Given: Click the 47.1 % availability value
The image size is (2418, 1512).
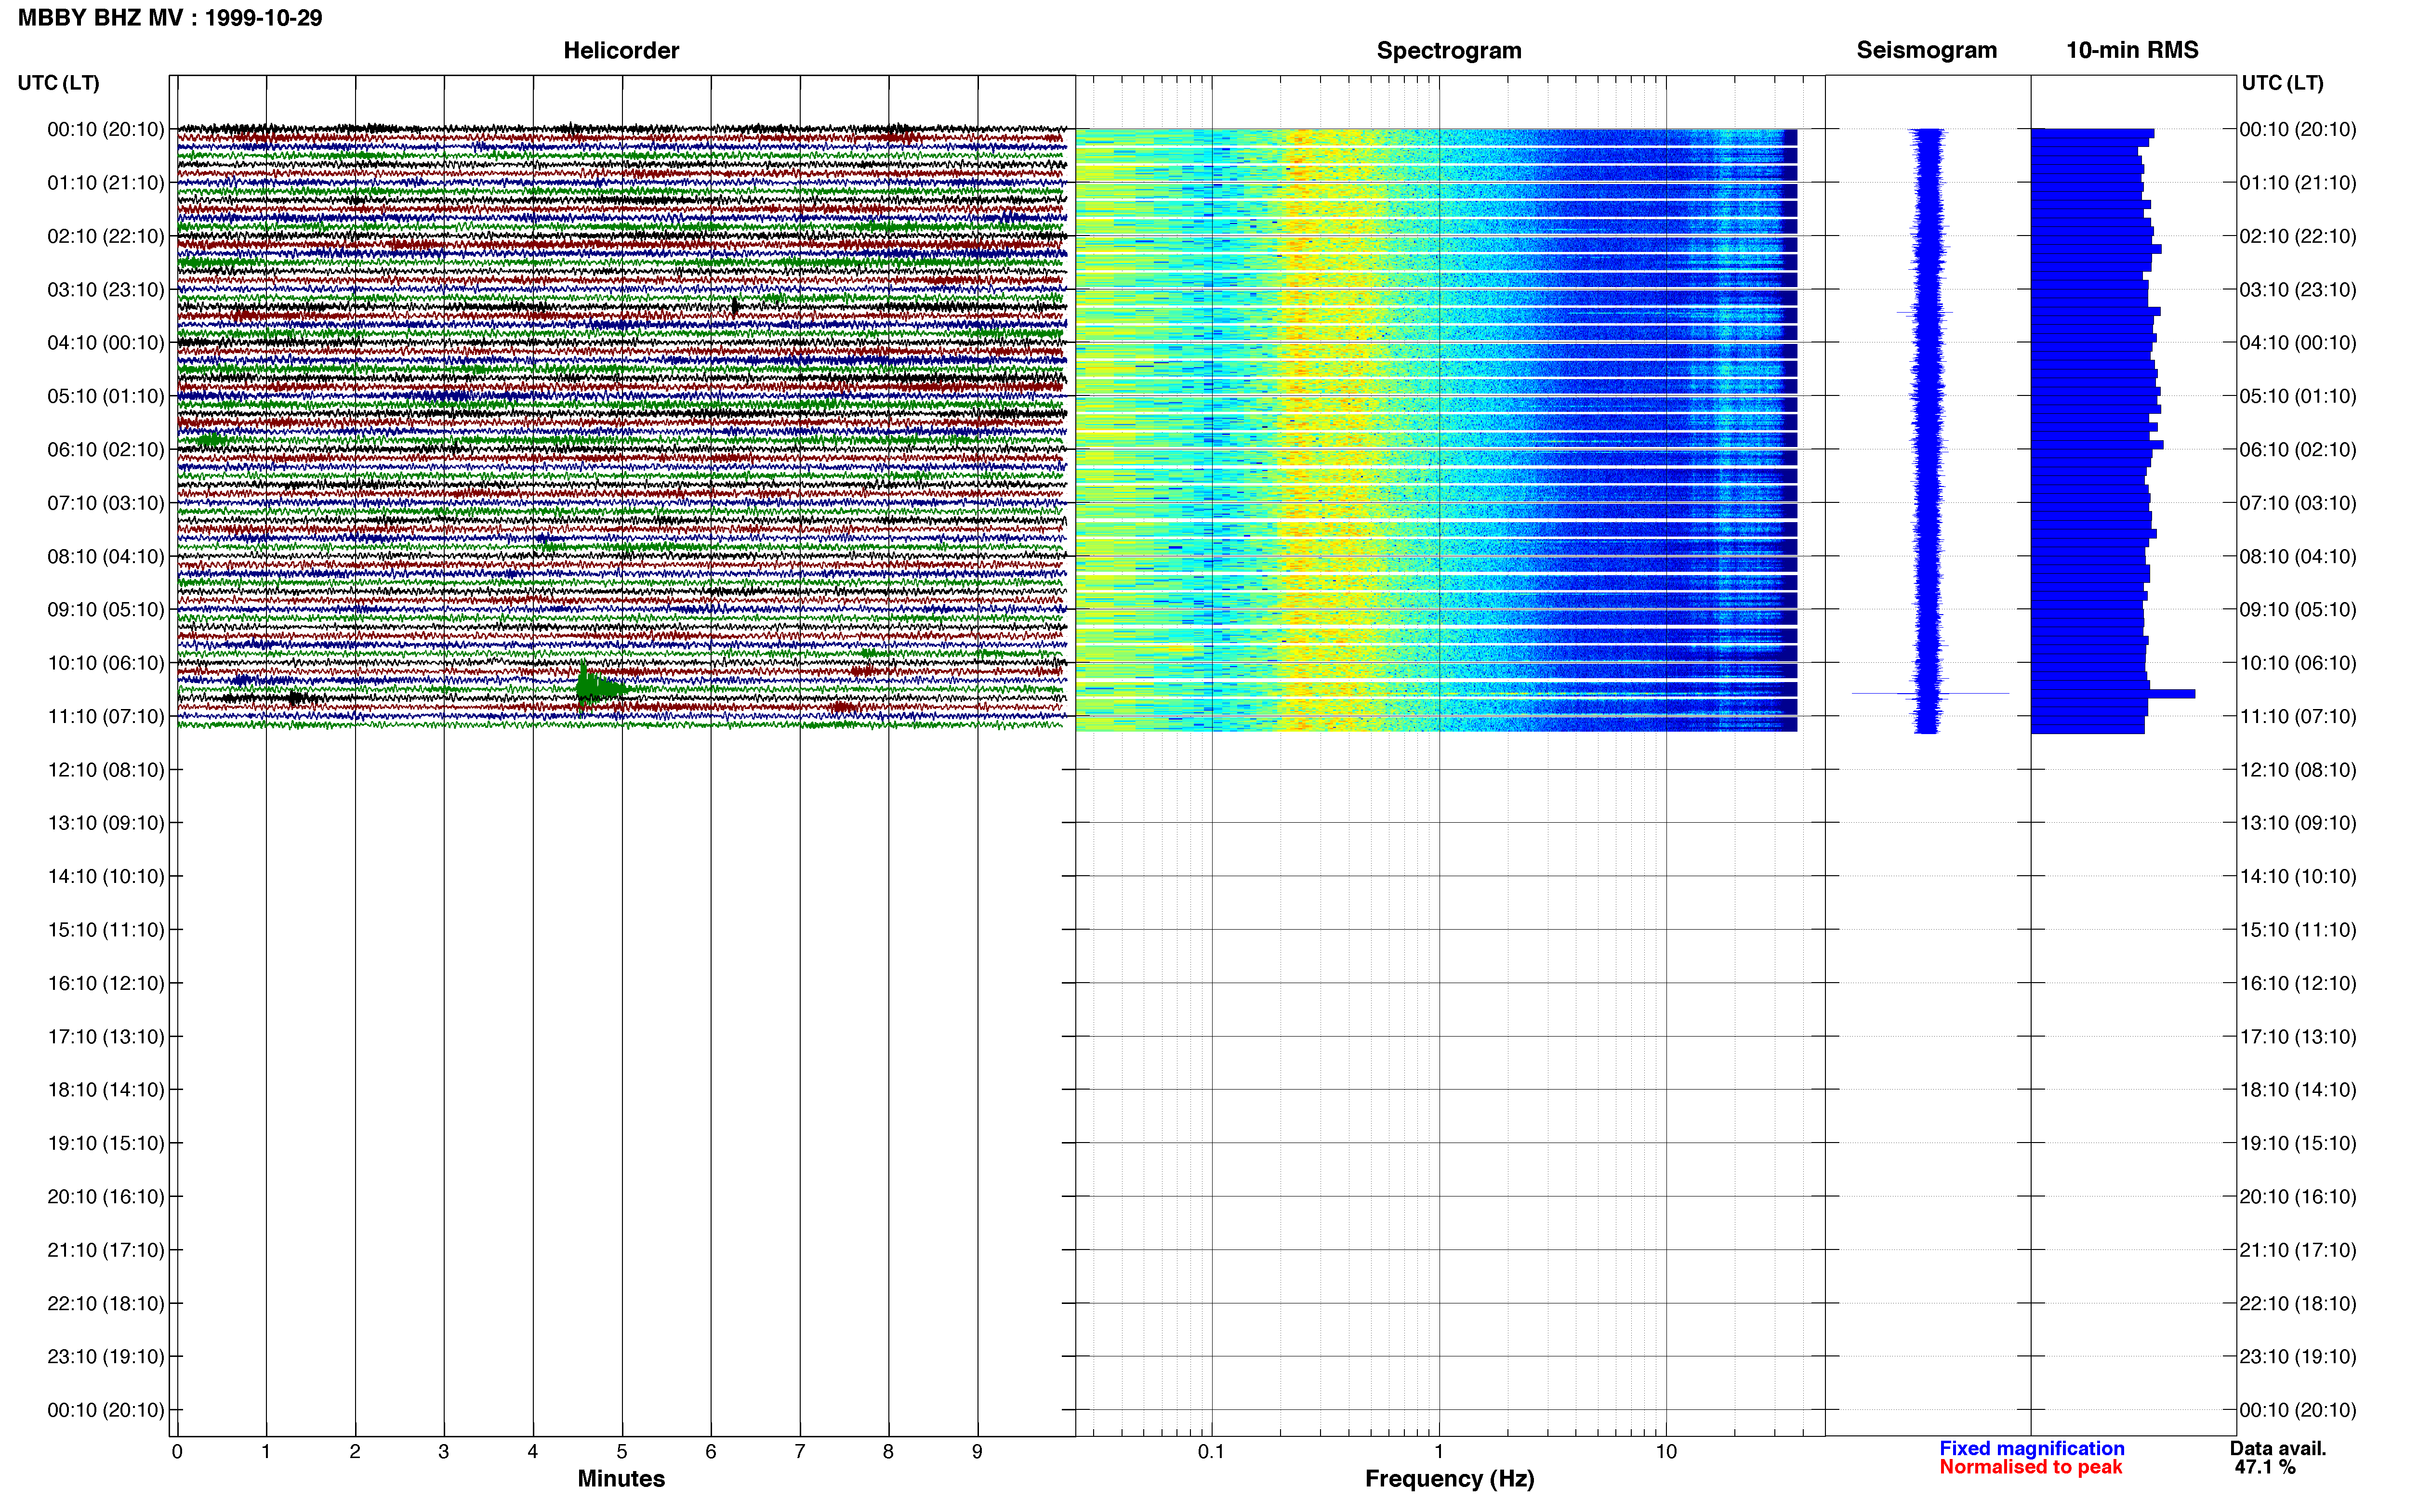Looking at the screenshot, I should [2265, 1467].
